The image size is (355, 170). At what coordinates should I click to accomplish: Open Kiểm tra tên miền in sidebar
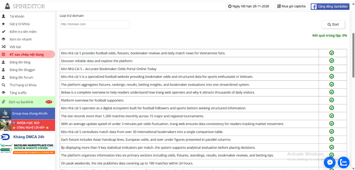point(23,32)
